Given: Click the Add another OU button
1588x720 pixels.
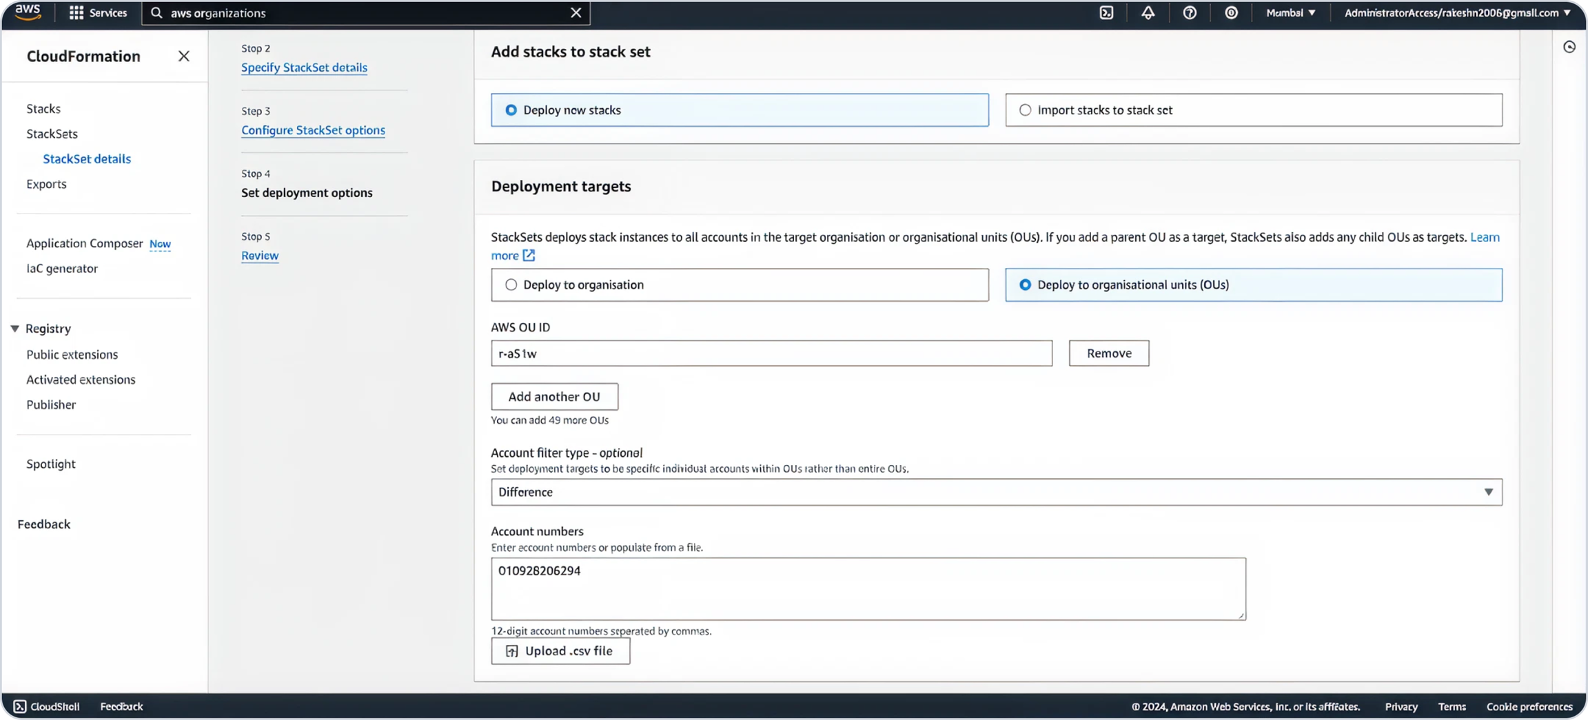Looking at the screenshot, I should coord(554,397).
